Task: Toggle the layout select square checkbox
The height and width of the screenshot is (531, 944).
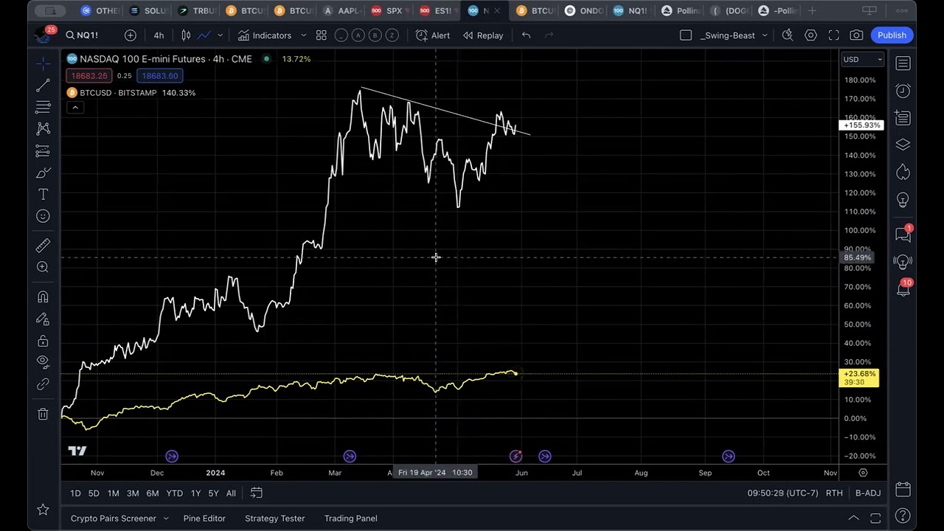Action: tap(686, 35)
